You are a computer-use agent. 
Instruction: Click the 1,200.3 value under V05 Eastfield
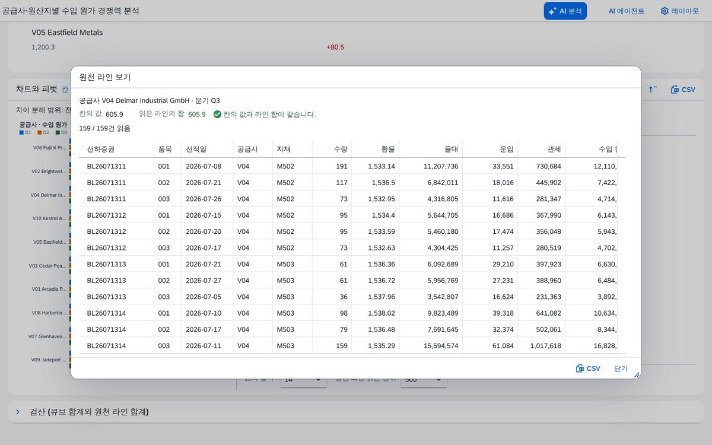pyautogui.click(x=43, y=47)
